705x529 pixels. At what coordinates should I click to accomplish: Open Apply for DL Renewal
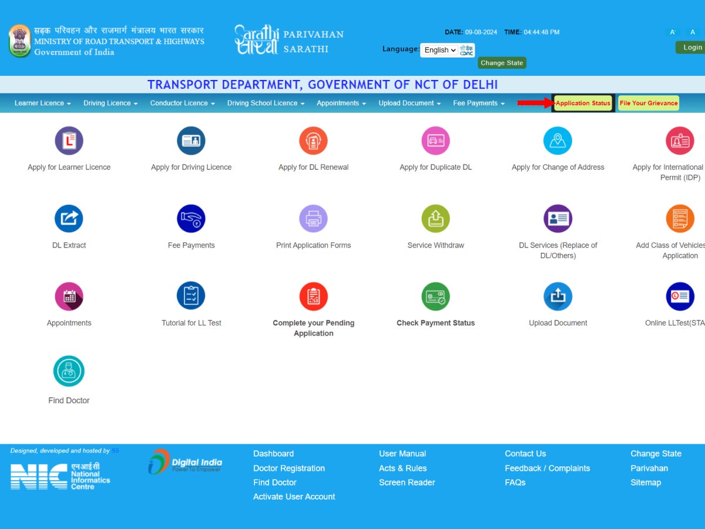(x=313, y=140)
